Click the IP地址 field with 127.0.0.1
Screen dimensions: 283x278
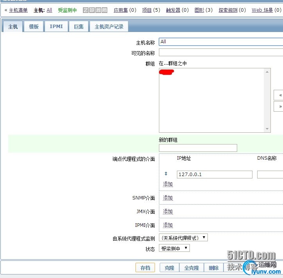pyautogui.click(x=215, y=175)
